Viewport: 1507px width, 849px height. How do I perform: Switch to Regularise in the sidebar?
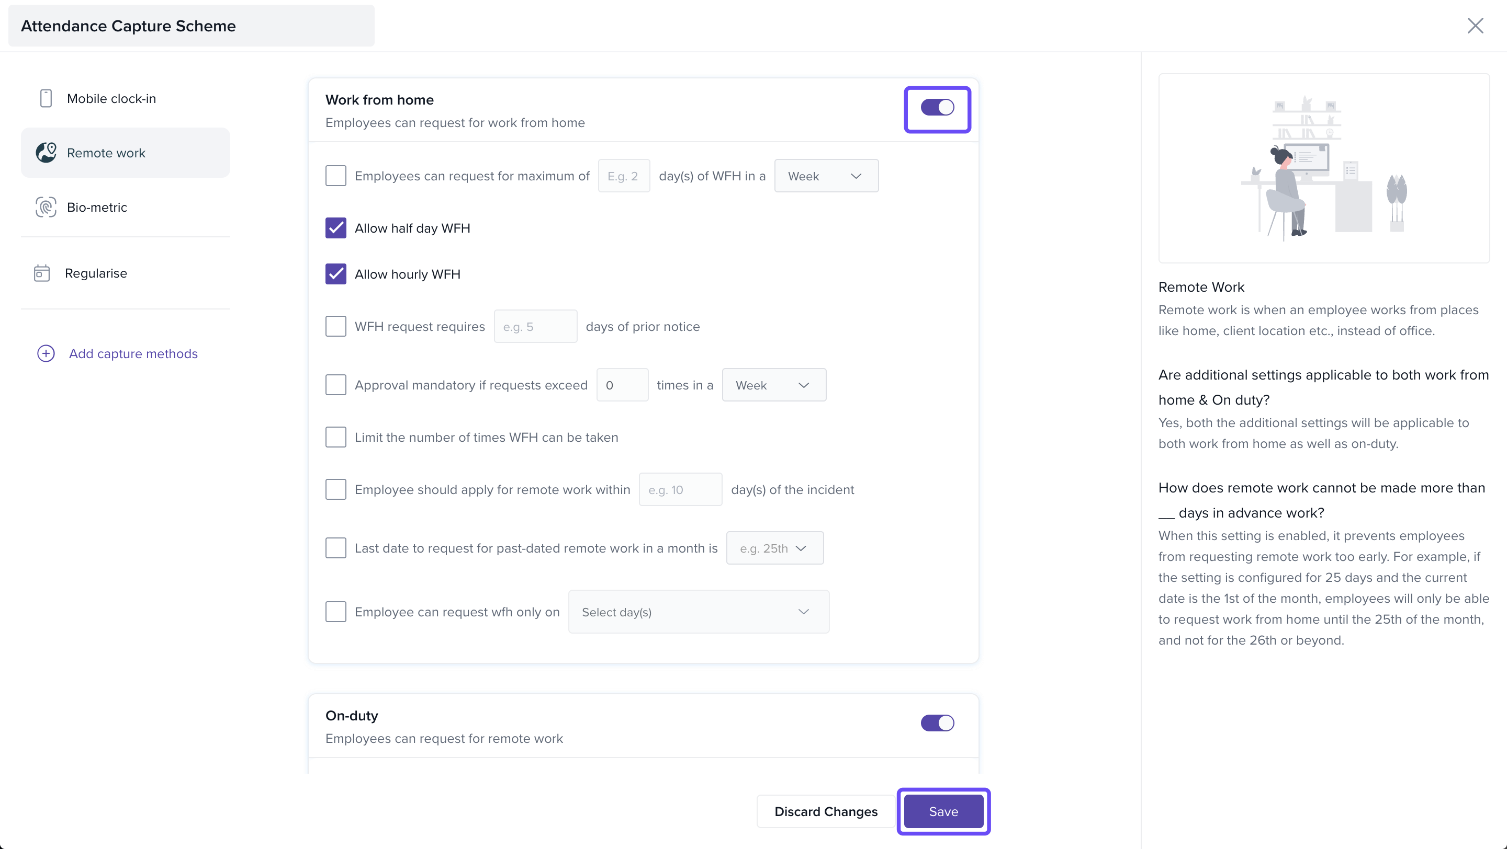95,273
